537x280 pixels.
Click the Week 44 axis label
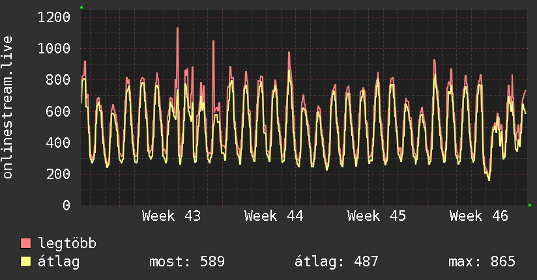(x=274, y=216)
